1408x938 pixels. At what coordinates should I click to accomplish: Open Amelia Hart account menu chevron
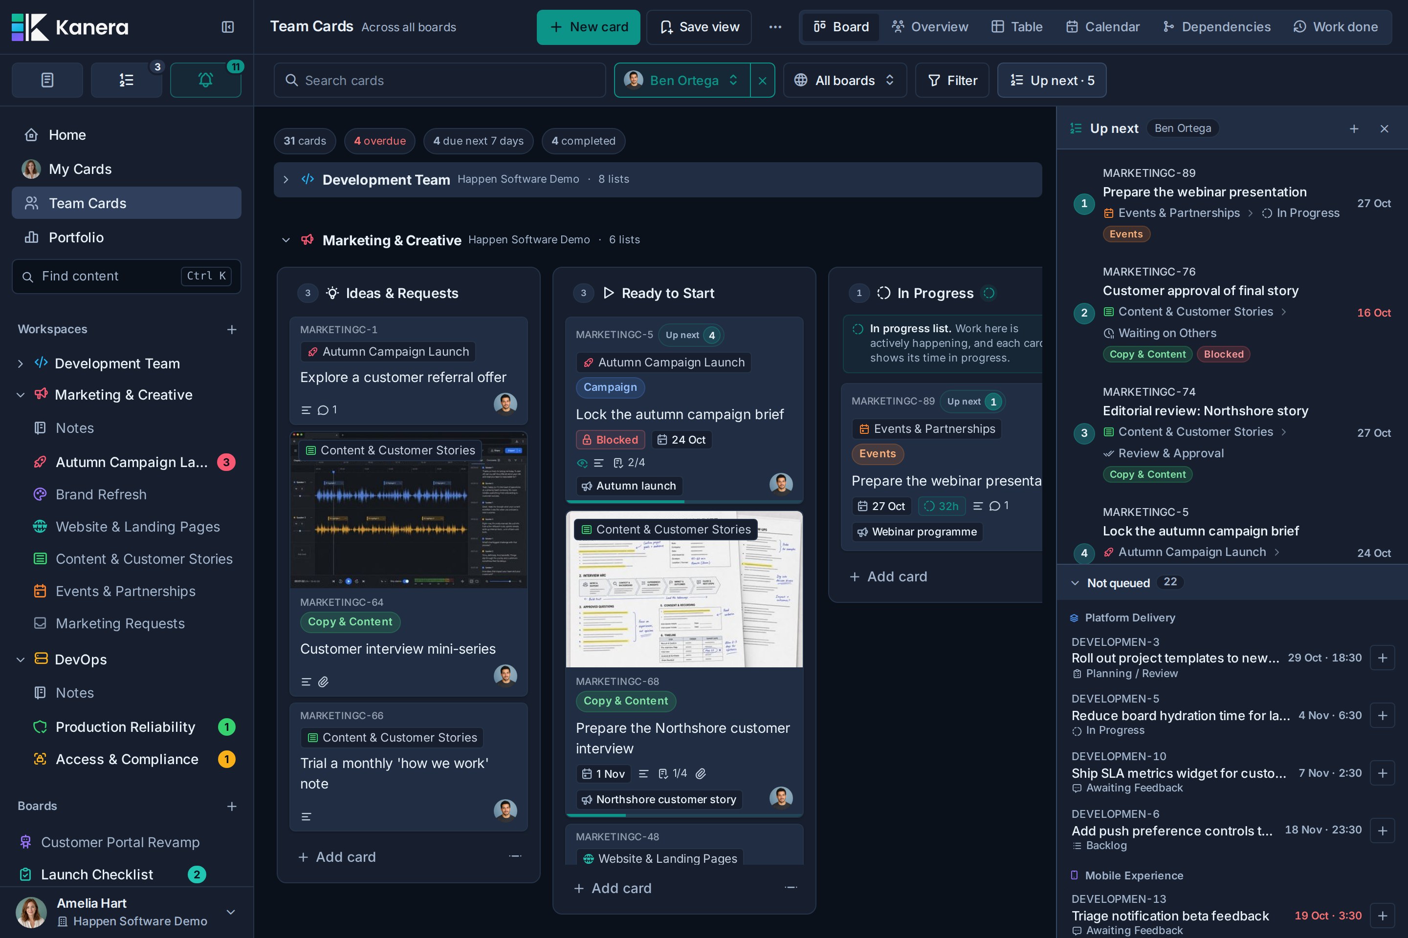tap(230, 912)
